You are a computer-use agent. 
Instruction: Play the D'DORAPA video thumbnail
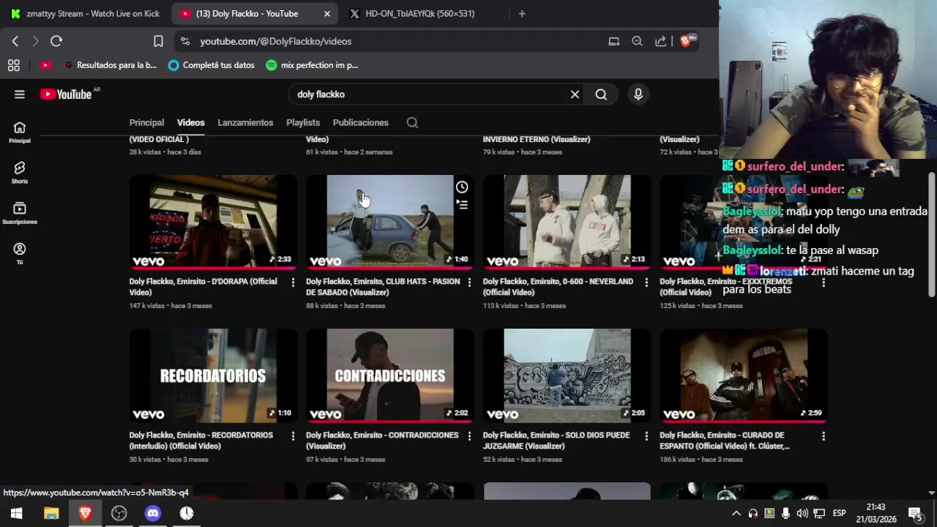tap(213, 222)
